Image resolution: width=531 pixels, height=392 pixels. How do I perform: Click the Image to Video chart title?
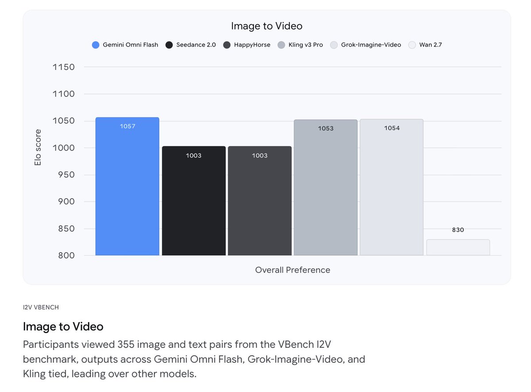[267, 26]
